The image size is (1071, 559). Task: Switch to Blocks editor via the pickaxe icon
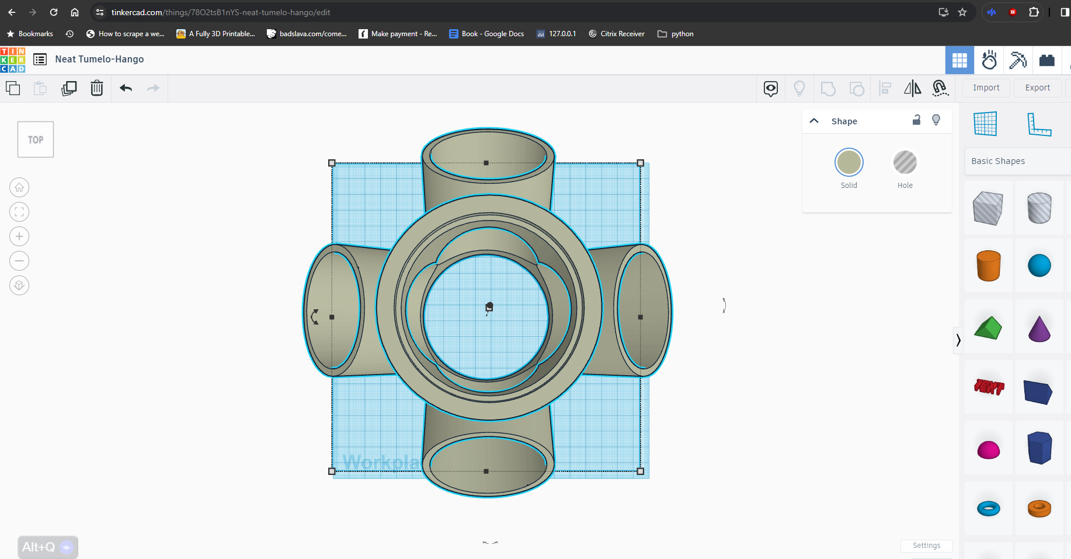[x=1018, y=60]
